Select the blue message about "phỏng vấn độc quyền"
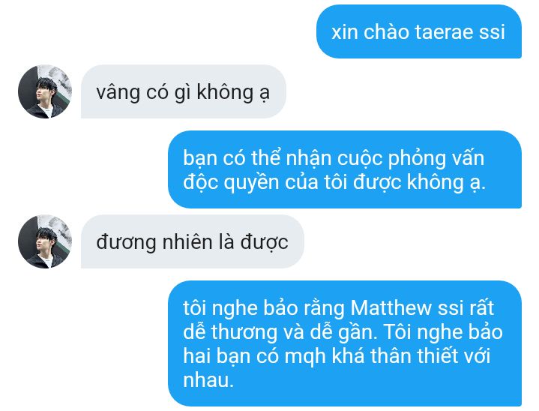 (x=344, y=169)
